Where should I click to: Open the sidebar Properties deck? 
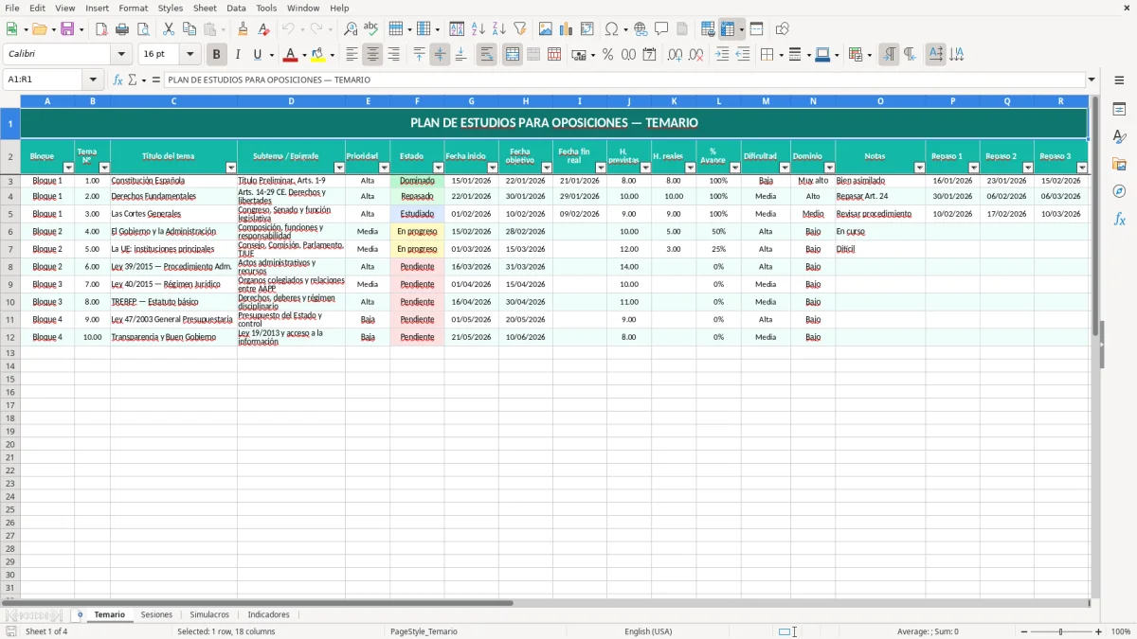click(x=1119, y=110)
